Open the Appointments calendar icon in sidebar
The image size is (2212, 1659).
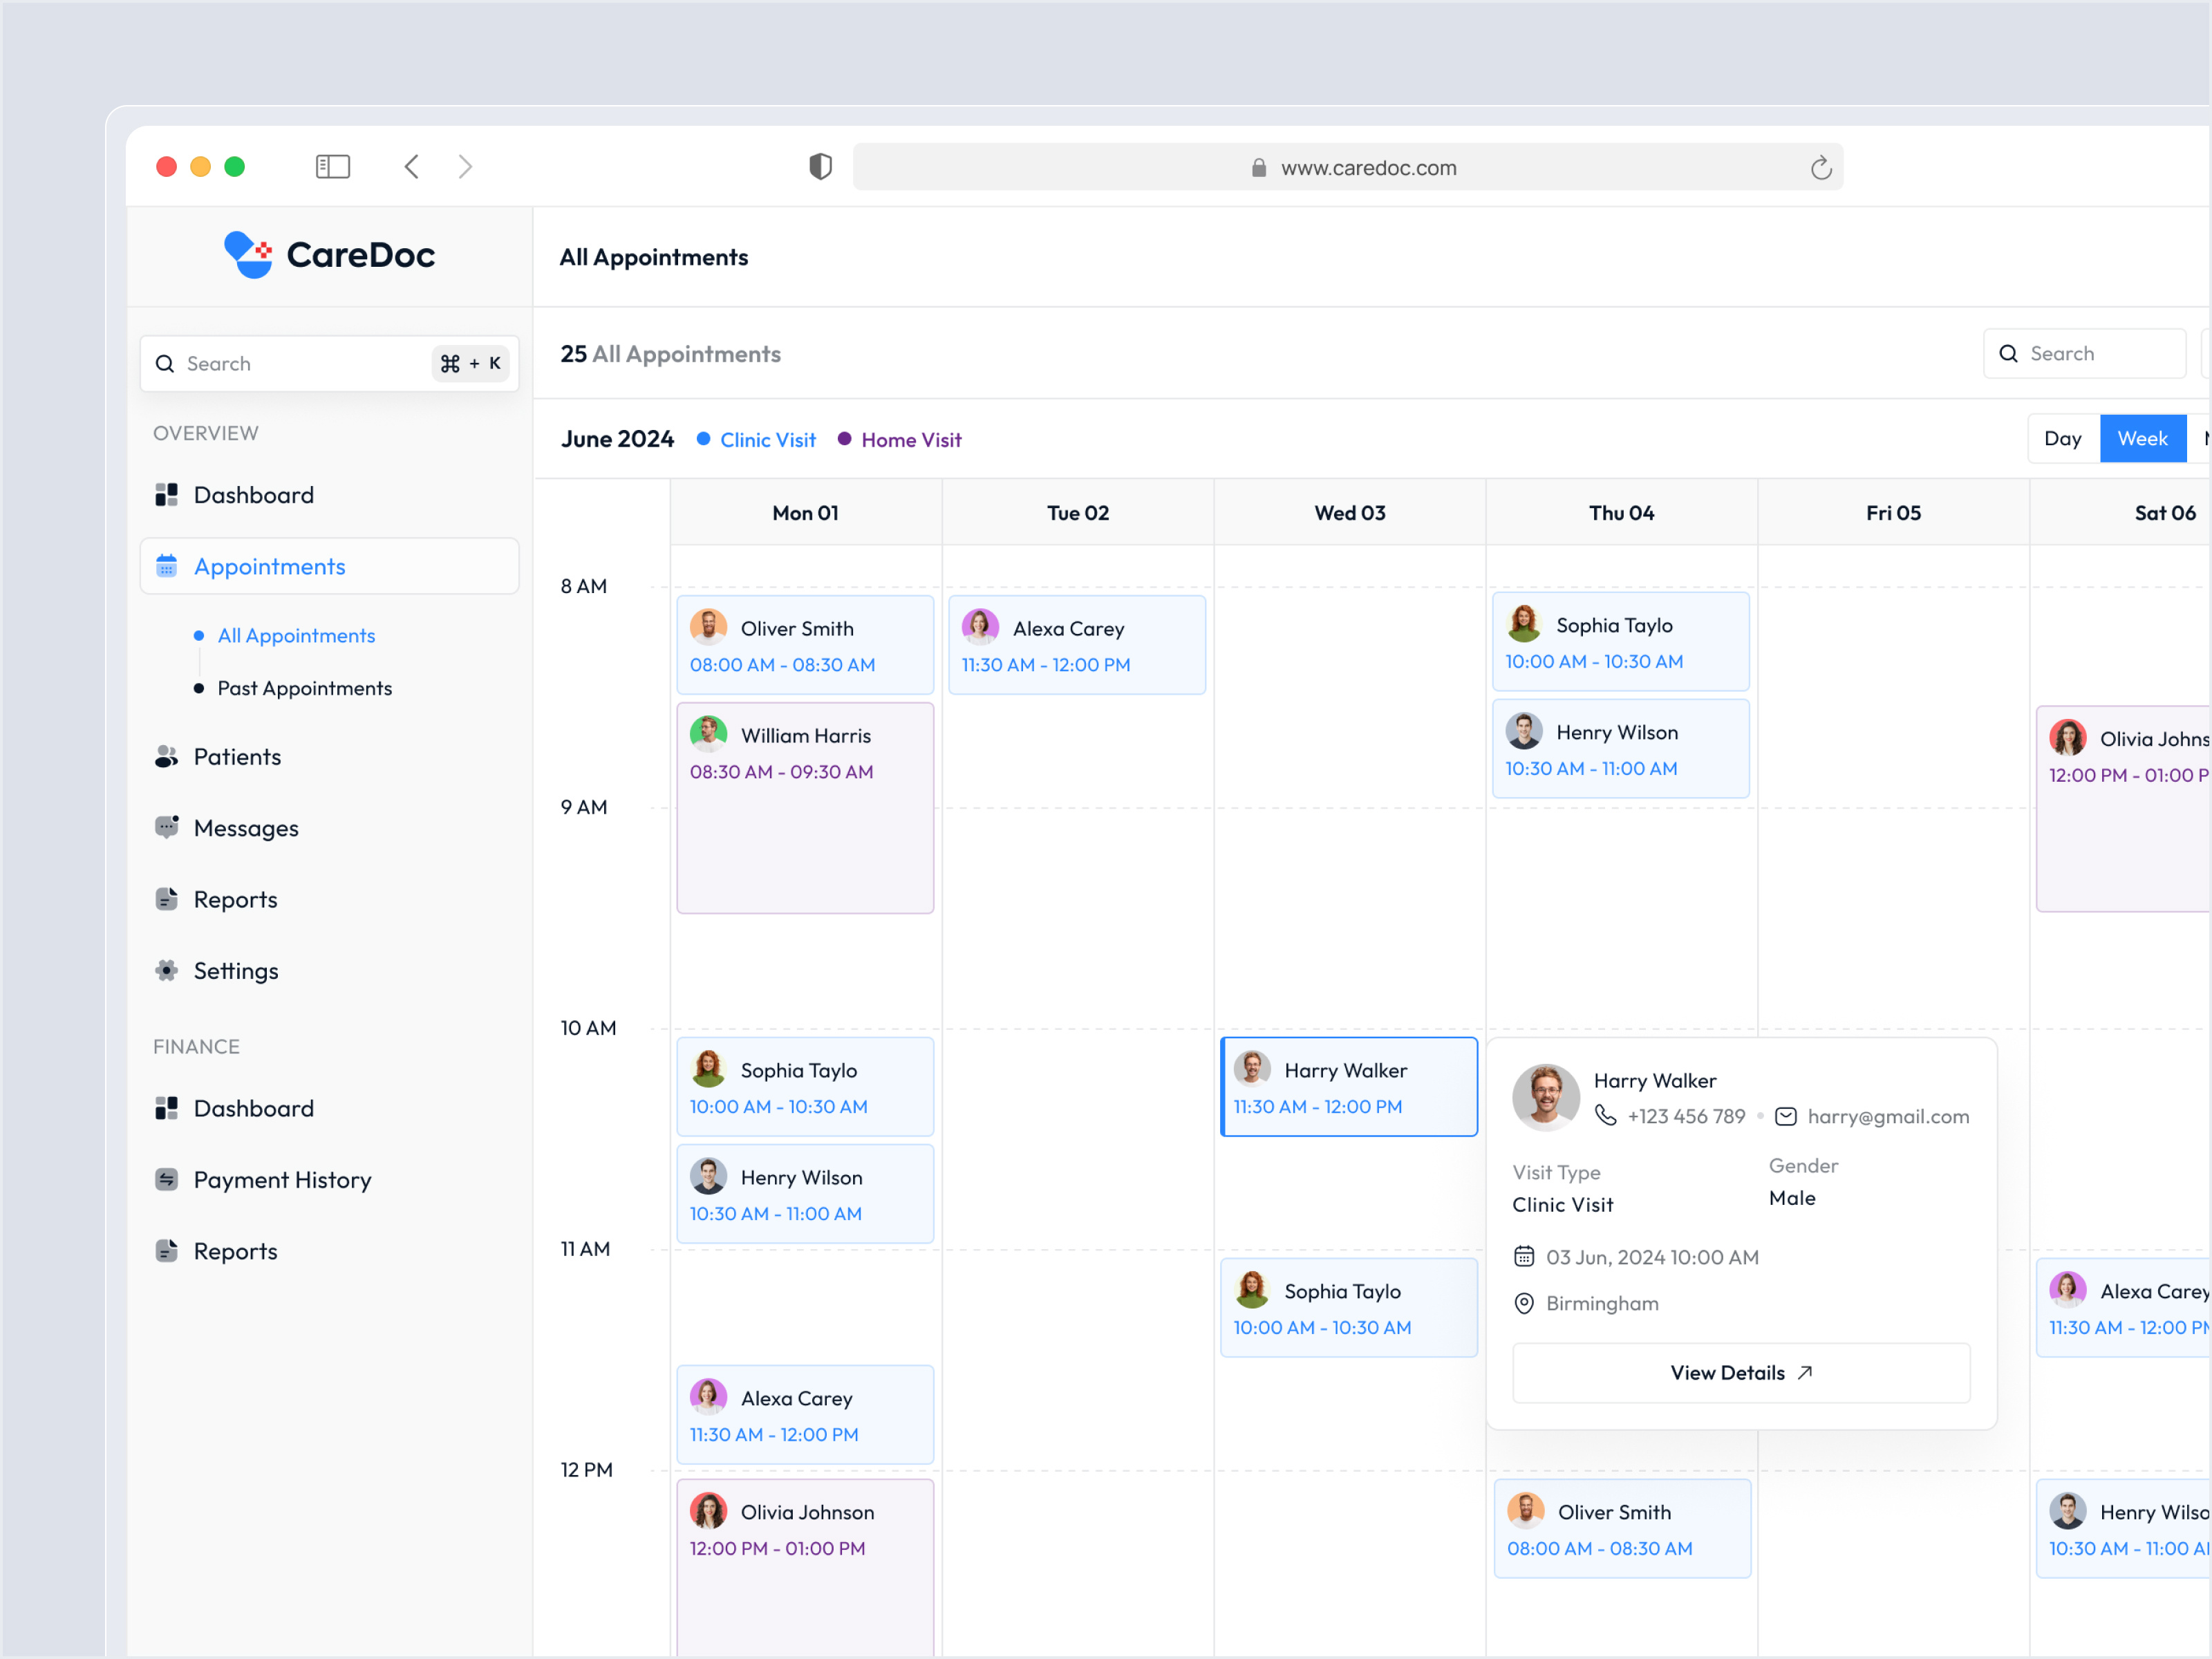click(x=166, y=566)
